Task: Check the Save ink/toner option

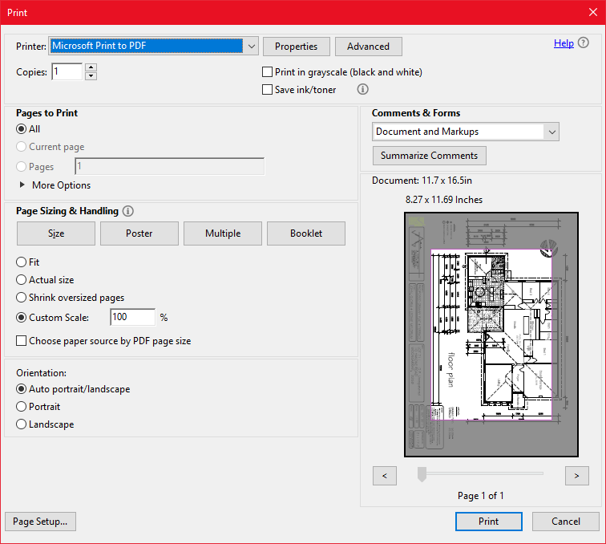Action: pos(268,90)
